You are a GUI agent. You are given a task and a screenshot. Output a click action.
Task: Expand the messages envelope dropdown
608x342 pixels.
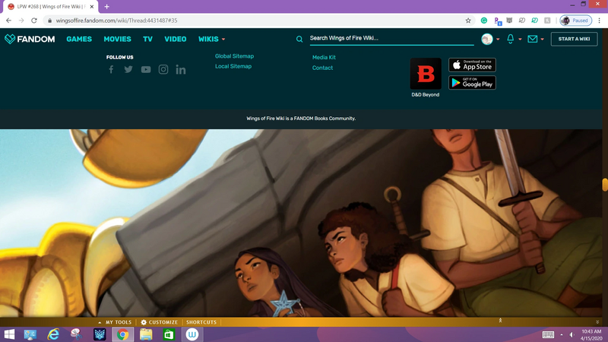[x=536, y=39]
